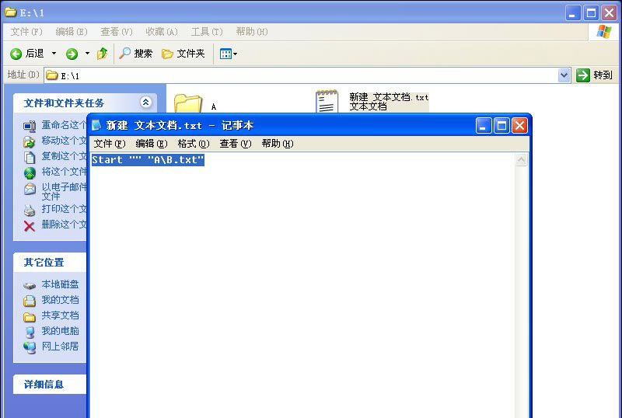
Task: Open the Back button history dropdown arrow
Action: point(54,54)
